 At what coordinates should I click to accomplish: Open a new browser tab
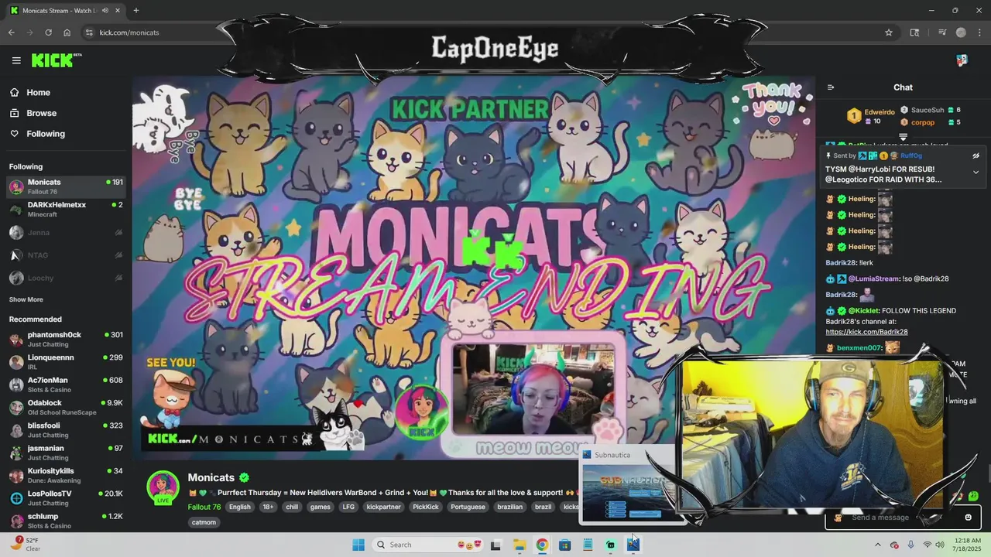click(135, 10)
